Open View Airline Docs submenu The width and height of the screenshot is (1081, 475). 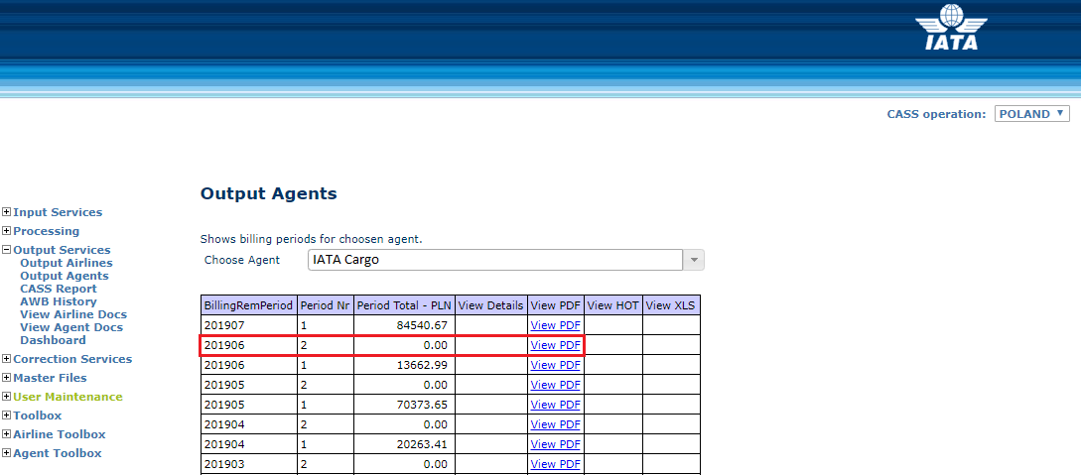[73, 314]
